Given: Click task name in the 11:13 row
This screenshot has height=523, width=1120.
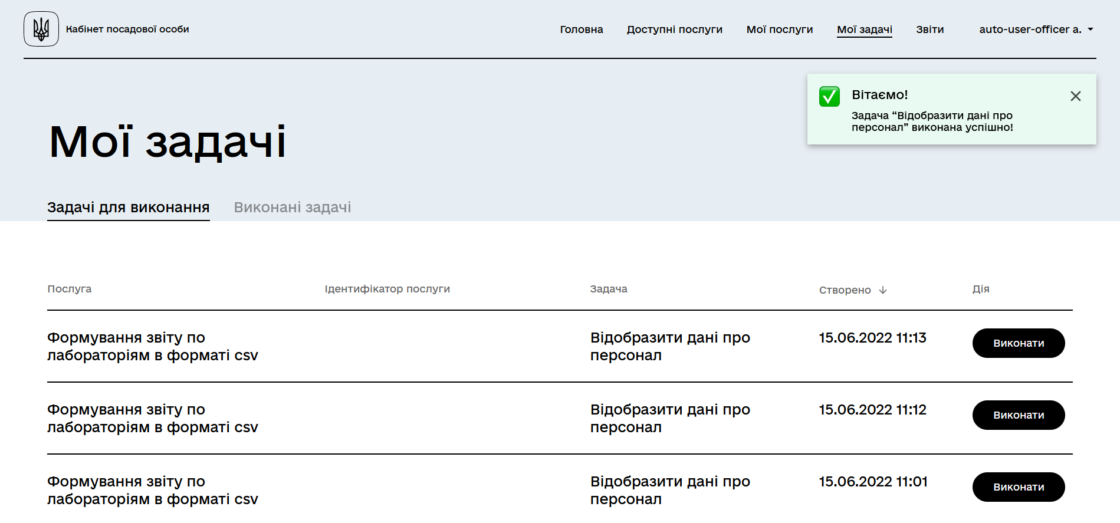Looking at the screenshot, I should click(670, 347).
